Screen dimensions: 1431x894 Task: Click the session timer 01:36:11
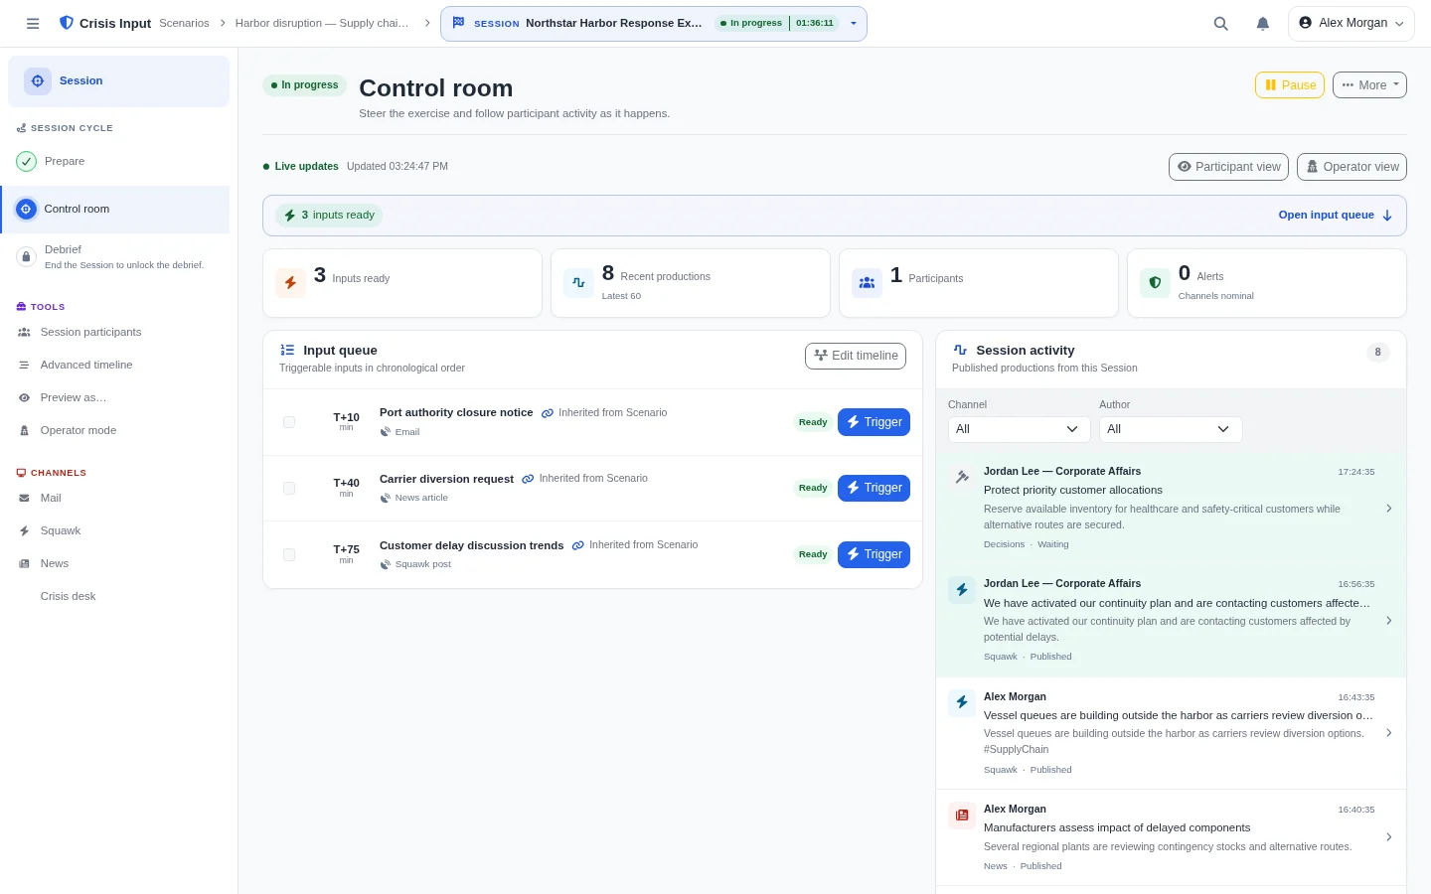pyautogui.click(x=815, y=24)
